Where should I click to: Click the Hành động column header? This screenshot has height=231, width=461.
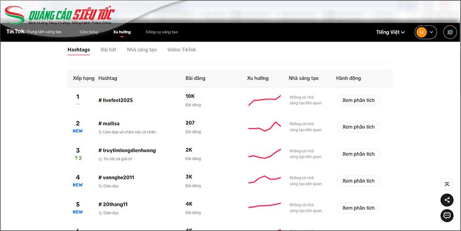(348, 78)
